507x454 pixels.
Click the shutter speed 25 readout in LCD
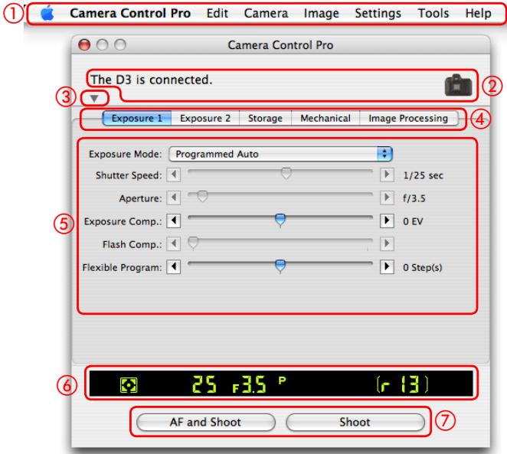(204, 384)
